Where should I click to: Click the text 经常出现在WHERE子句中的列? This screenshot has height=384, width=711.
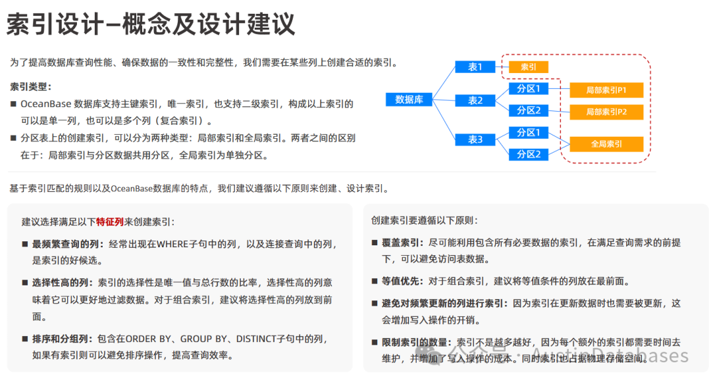[172, 244]
